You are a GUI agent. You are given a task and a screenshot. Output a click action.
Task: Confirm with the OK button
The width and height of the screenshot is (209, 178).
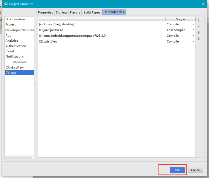[177, 170]
